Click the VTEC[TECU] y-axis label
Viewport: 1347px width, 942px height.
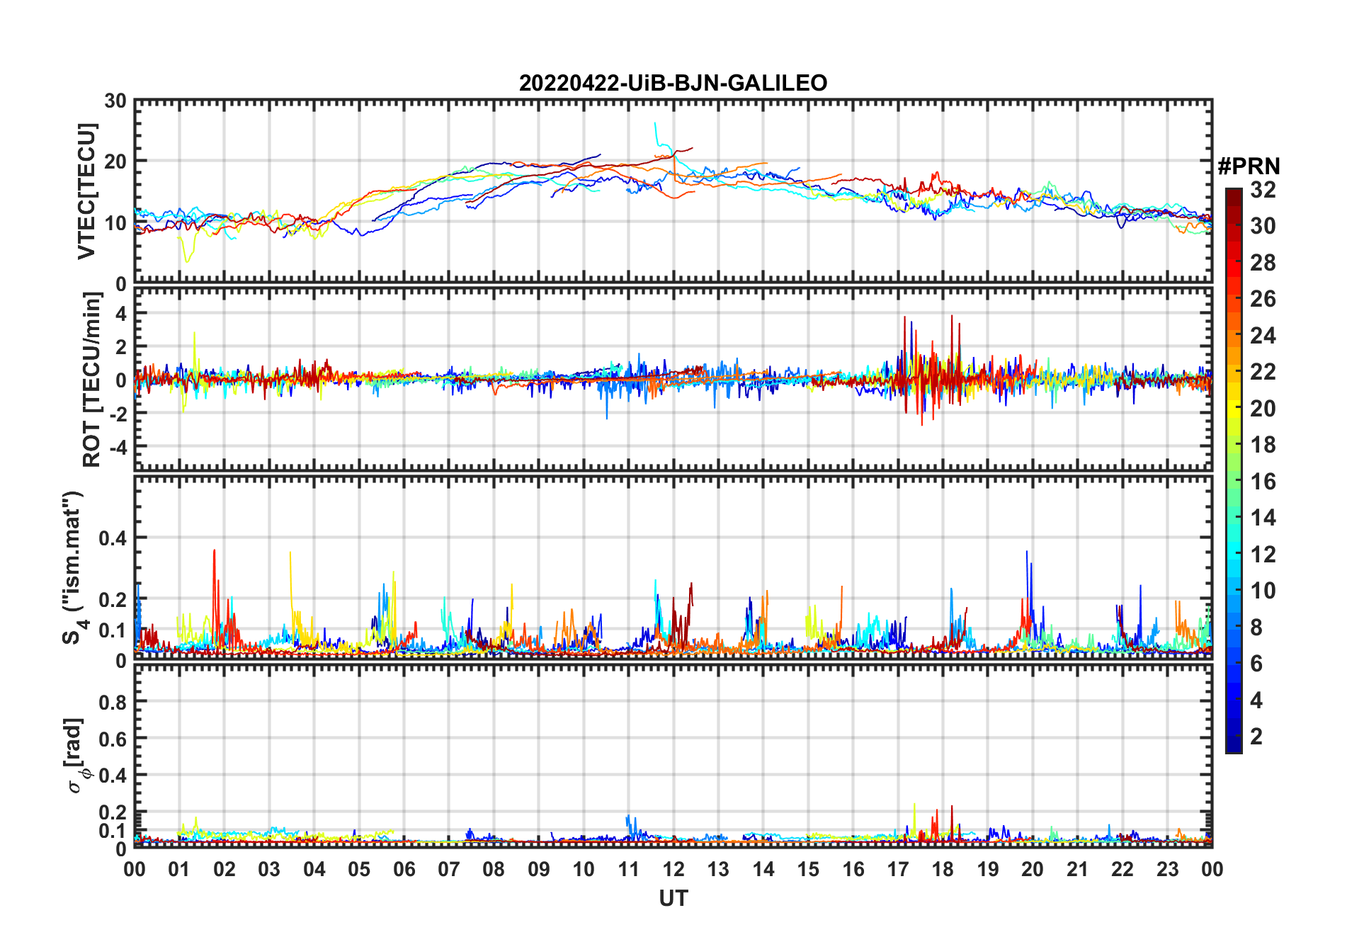[x=86, y=191]
